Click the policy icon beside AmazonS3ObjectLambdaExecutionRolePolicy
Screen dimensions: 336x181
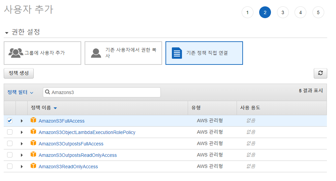point(33,132)
